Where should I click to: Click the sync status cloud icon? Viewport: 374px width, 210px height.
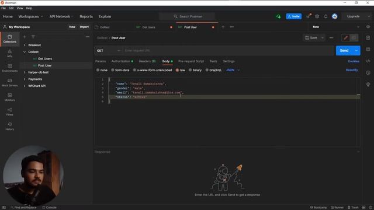pyautogui.click(x=278, y=16)
